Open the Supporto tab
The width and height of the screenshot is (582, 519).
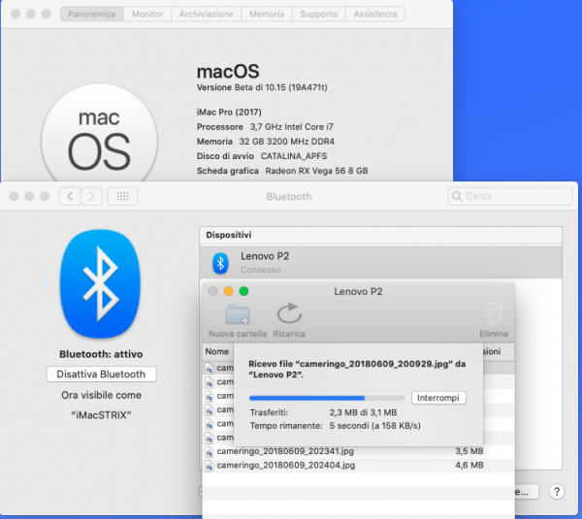tap(319, 15)
